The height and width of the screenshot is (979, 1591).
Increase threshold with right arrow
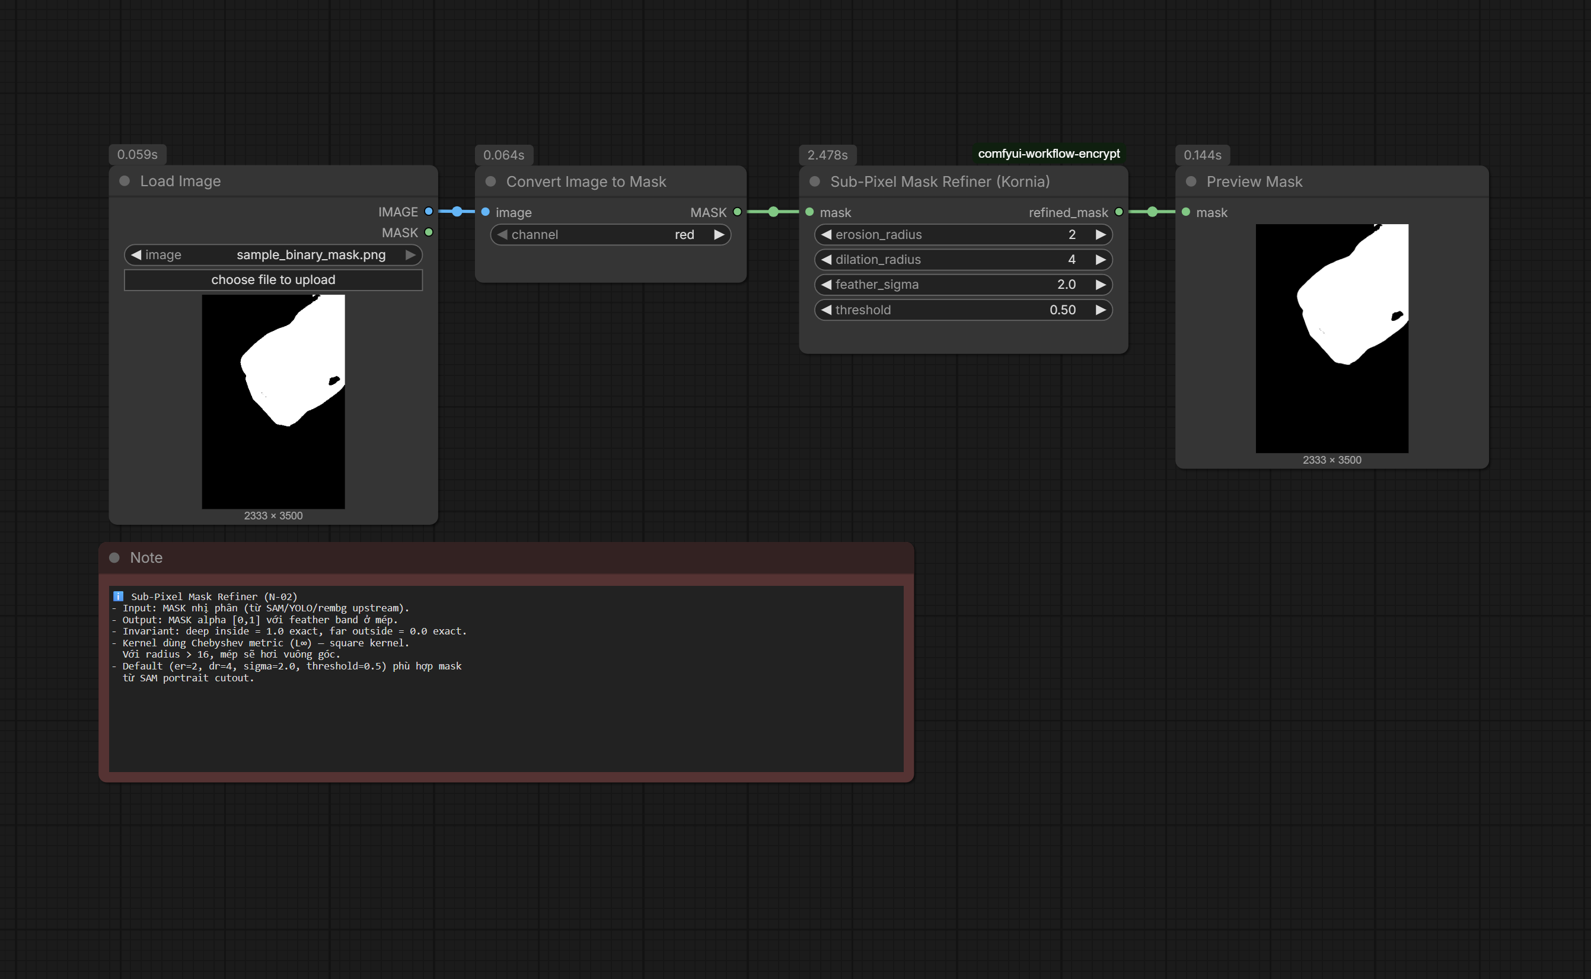pos(1100,310)
